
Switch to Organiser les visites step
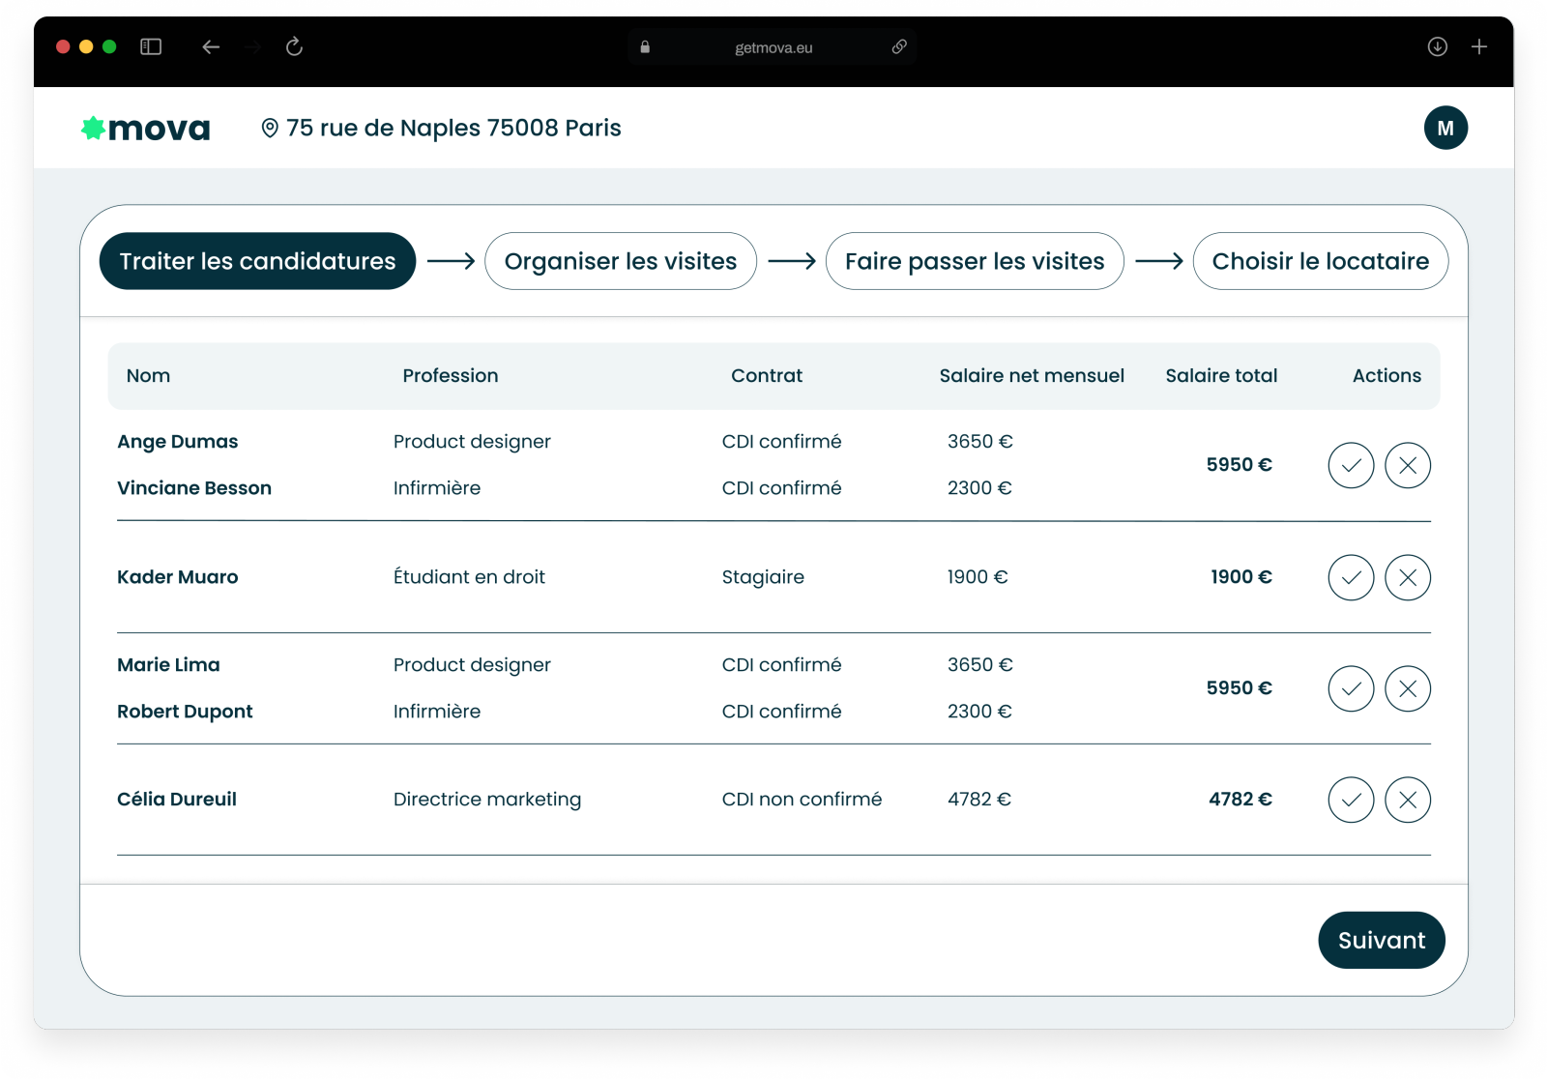click(620, 261)
